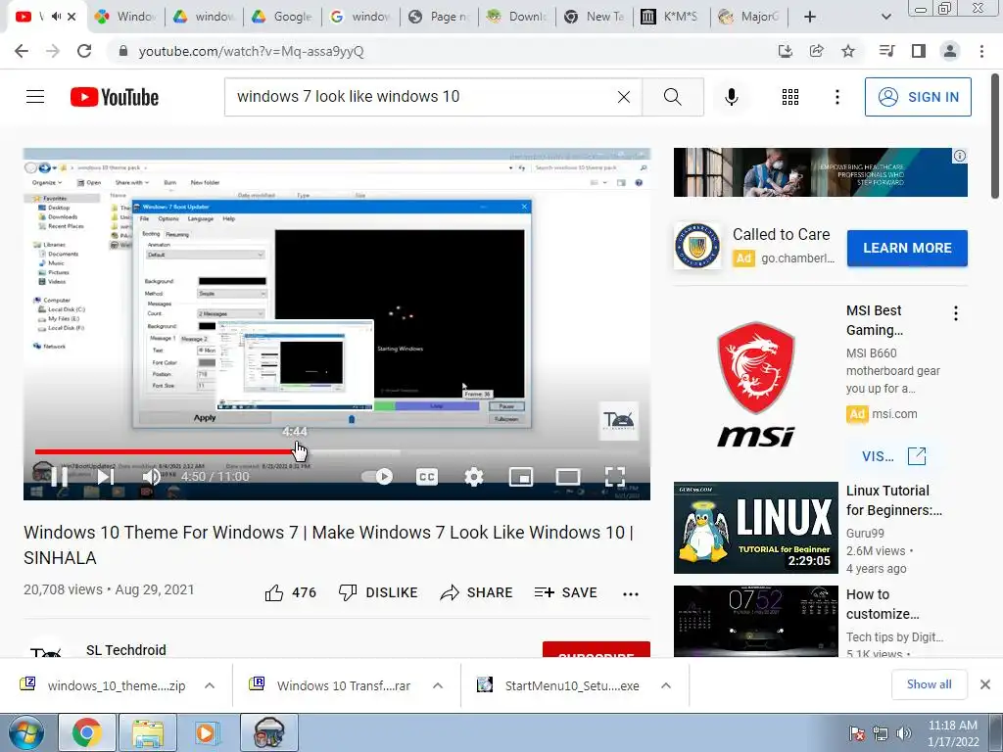
Task: Switch to the miniplayer
Action: point(521,477)
